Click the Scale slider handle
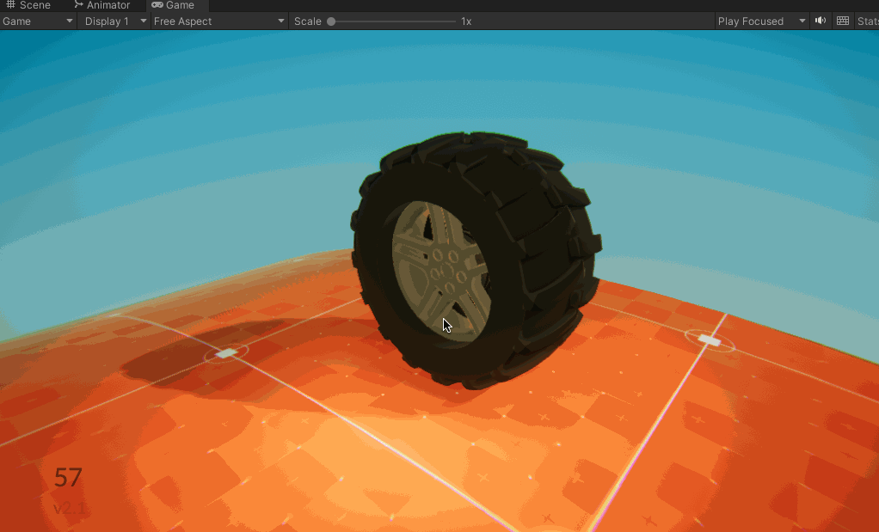Image resolution: width=879 pixels, height=532 pixels. pyautogui.click(x=331, y=21)
